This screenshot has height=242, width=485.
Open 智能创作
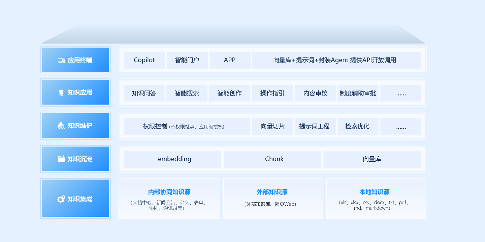coord(229,93)
